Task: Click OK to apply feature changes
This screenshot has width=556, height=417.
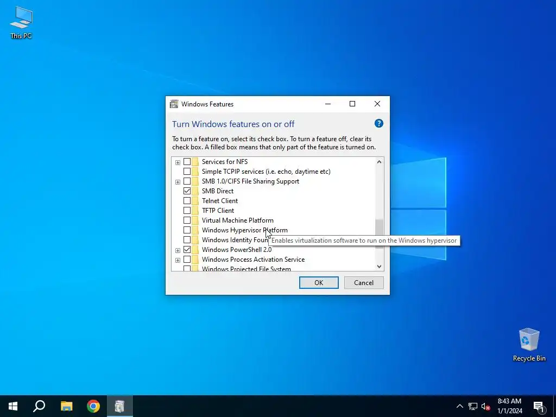Action: [x=319, y=282]
